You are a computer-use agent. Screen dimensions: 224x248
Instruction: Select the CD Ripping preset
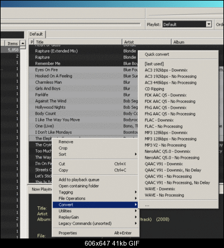click(x=178, y=89)
